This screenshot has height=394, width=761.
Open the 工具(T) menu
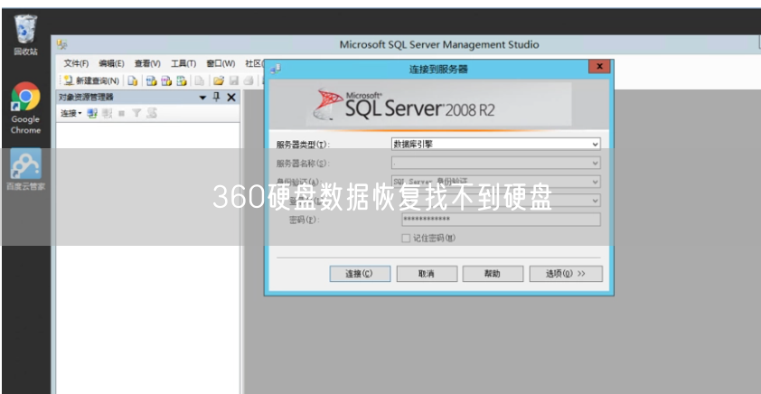tap(183, 63)
